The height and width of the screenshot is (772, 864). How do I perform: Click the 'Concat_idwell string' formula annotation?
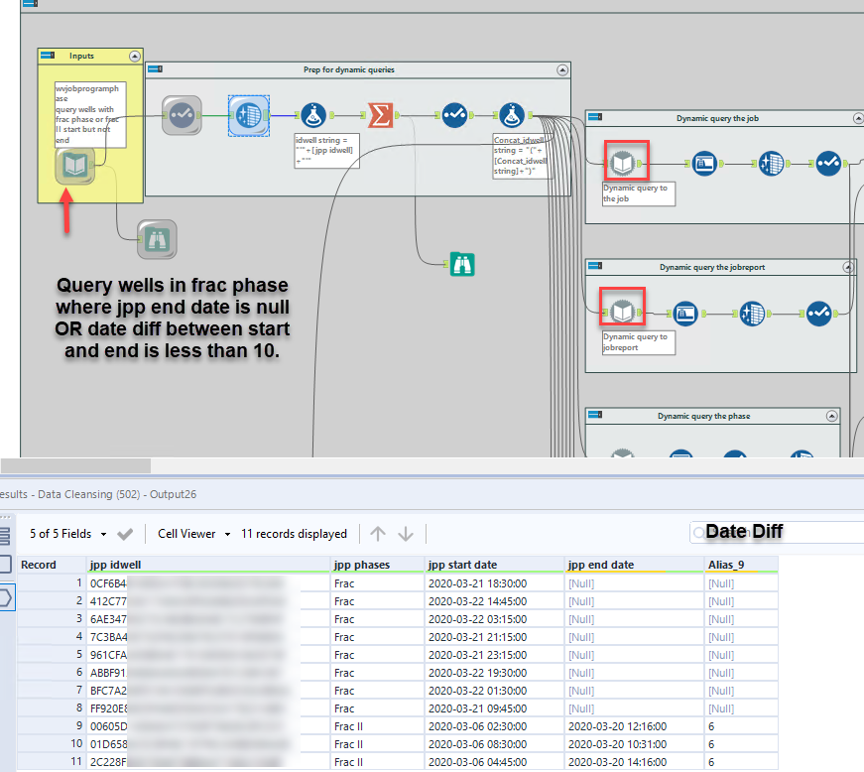click(521, 156)
